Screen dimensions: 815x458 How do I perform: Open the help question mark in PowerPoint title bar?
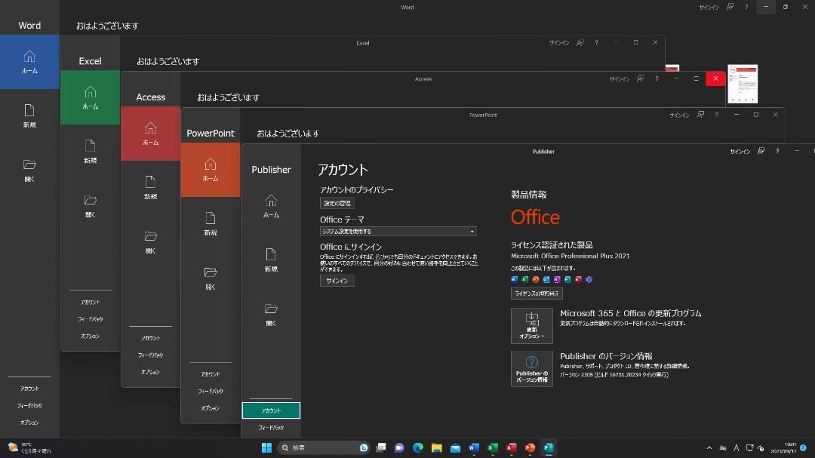click(x=717, y=115)
